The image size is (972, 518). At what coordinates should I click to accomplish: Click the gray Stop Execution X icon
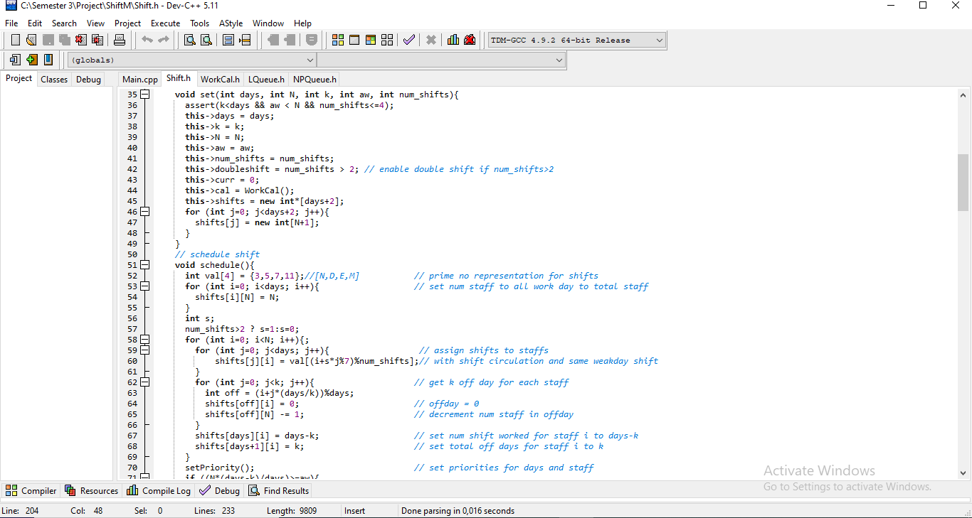[x=430, y=40]
